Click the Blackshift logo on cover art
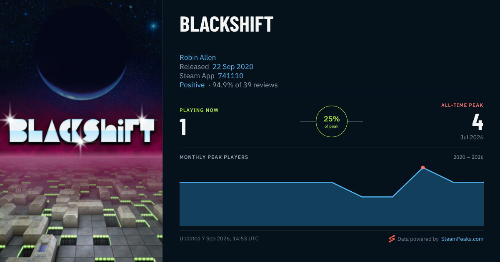500x262 pixels. tap(82, 131)
